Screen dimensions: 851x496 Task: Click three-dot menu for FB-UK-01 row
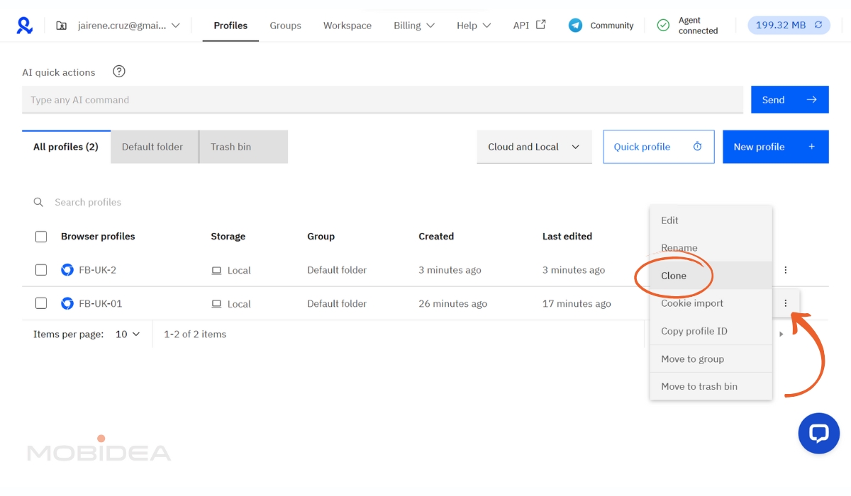pyautogui.click(x=785, y=303)
